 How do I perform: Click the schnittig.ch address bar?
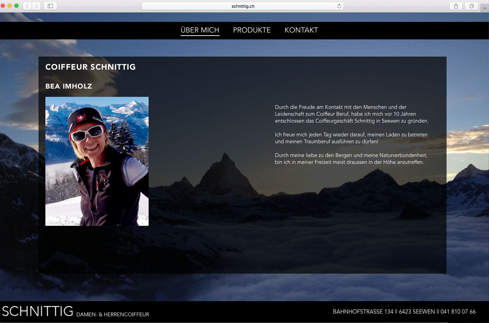[243, 6]
